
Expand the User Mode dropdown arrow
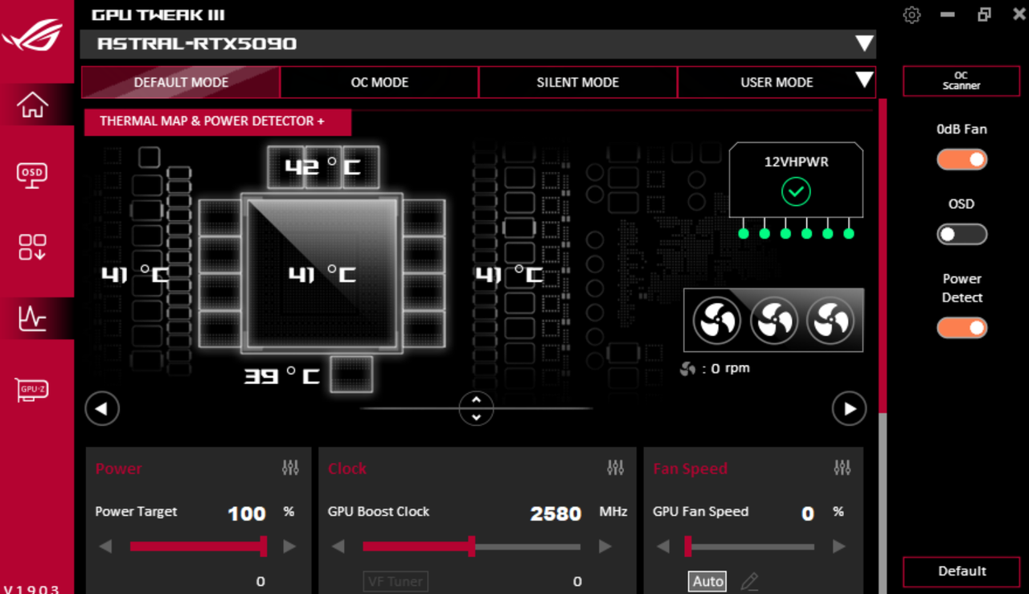[863, 81]
